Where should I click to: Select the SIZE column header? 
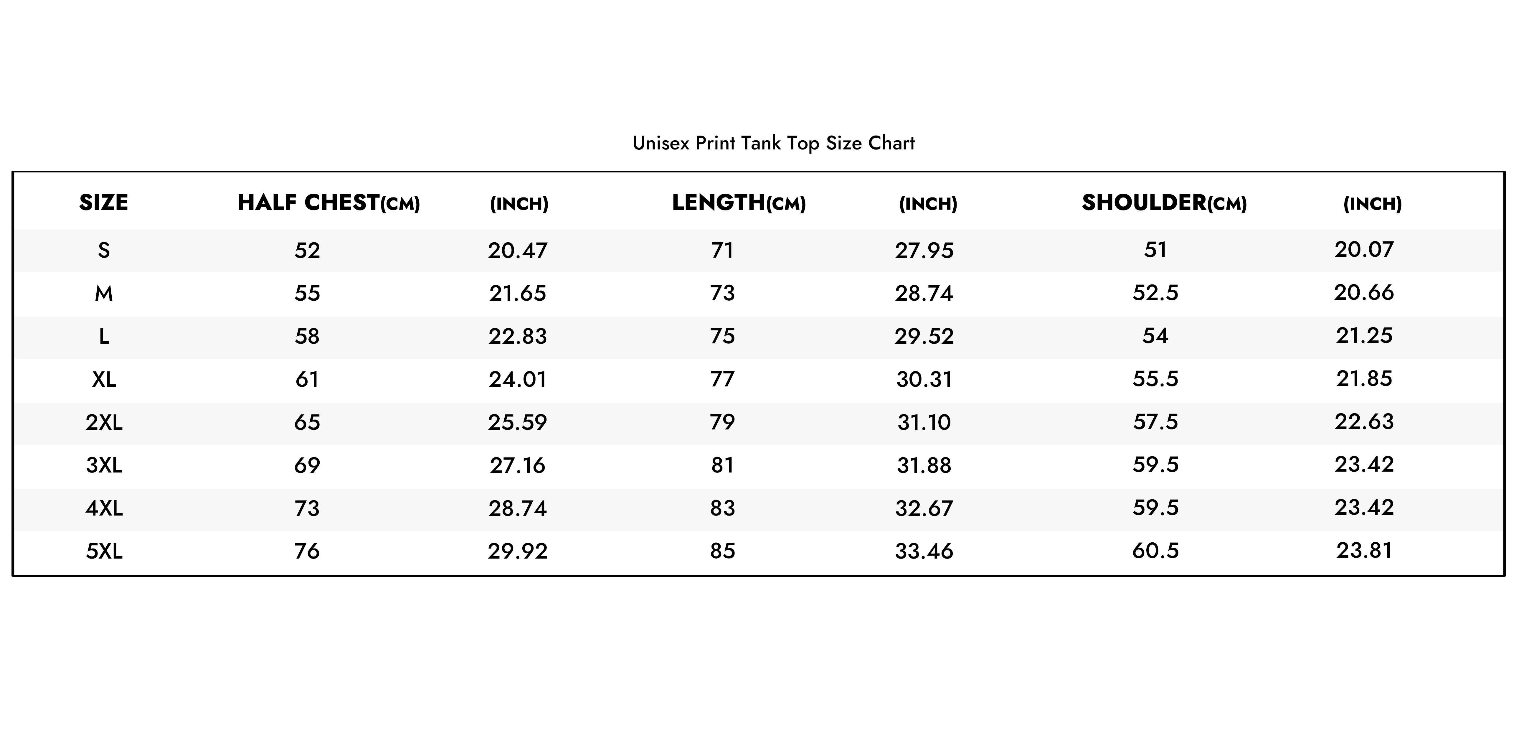click(x=103, y=202)
